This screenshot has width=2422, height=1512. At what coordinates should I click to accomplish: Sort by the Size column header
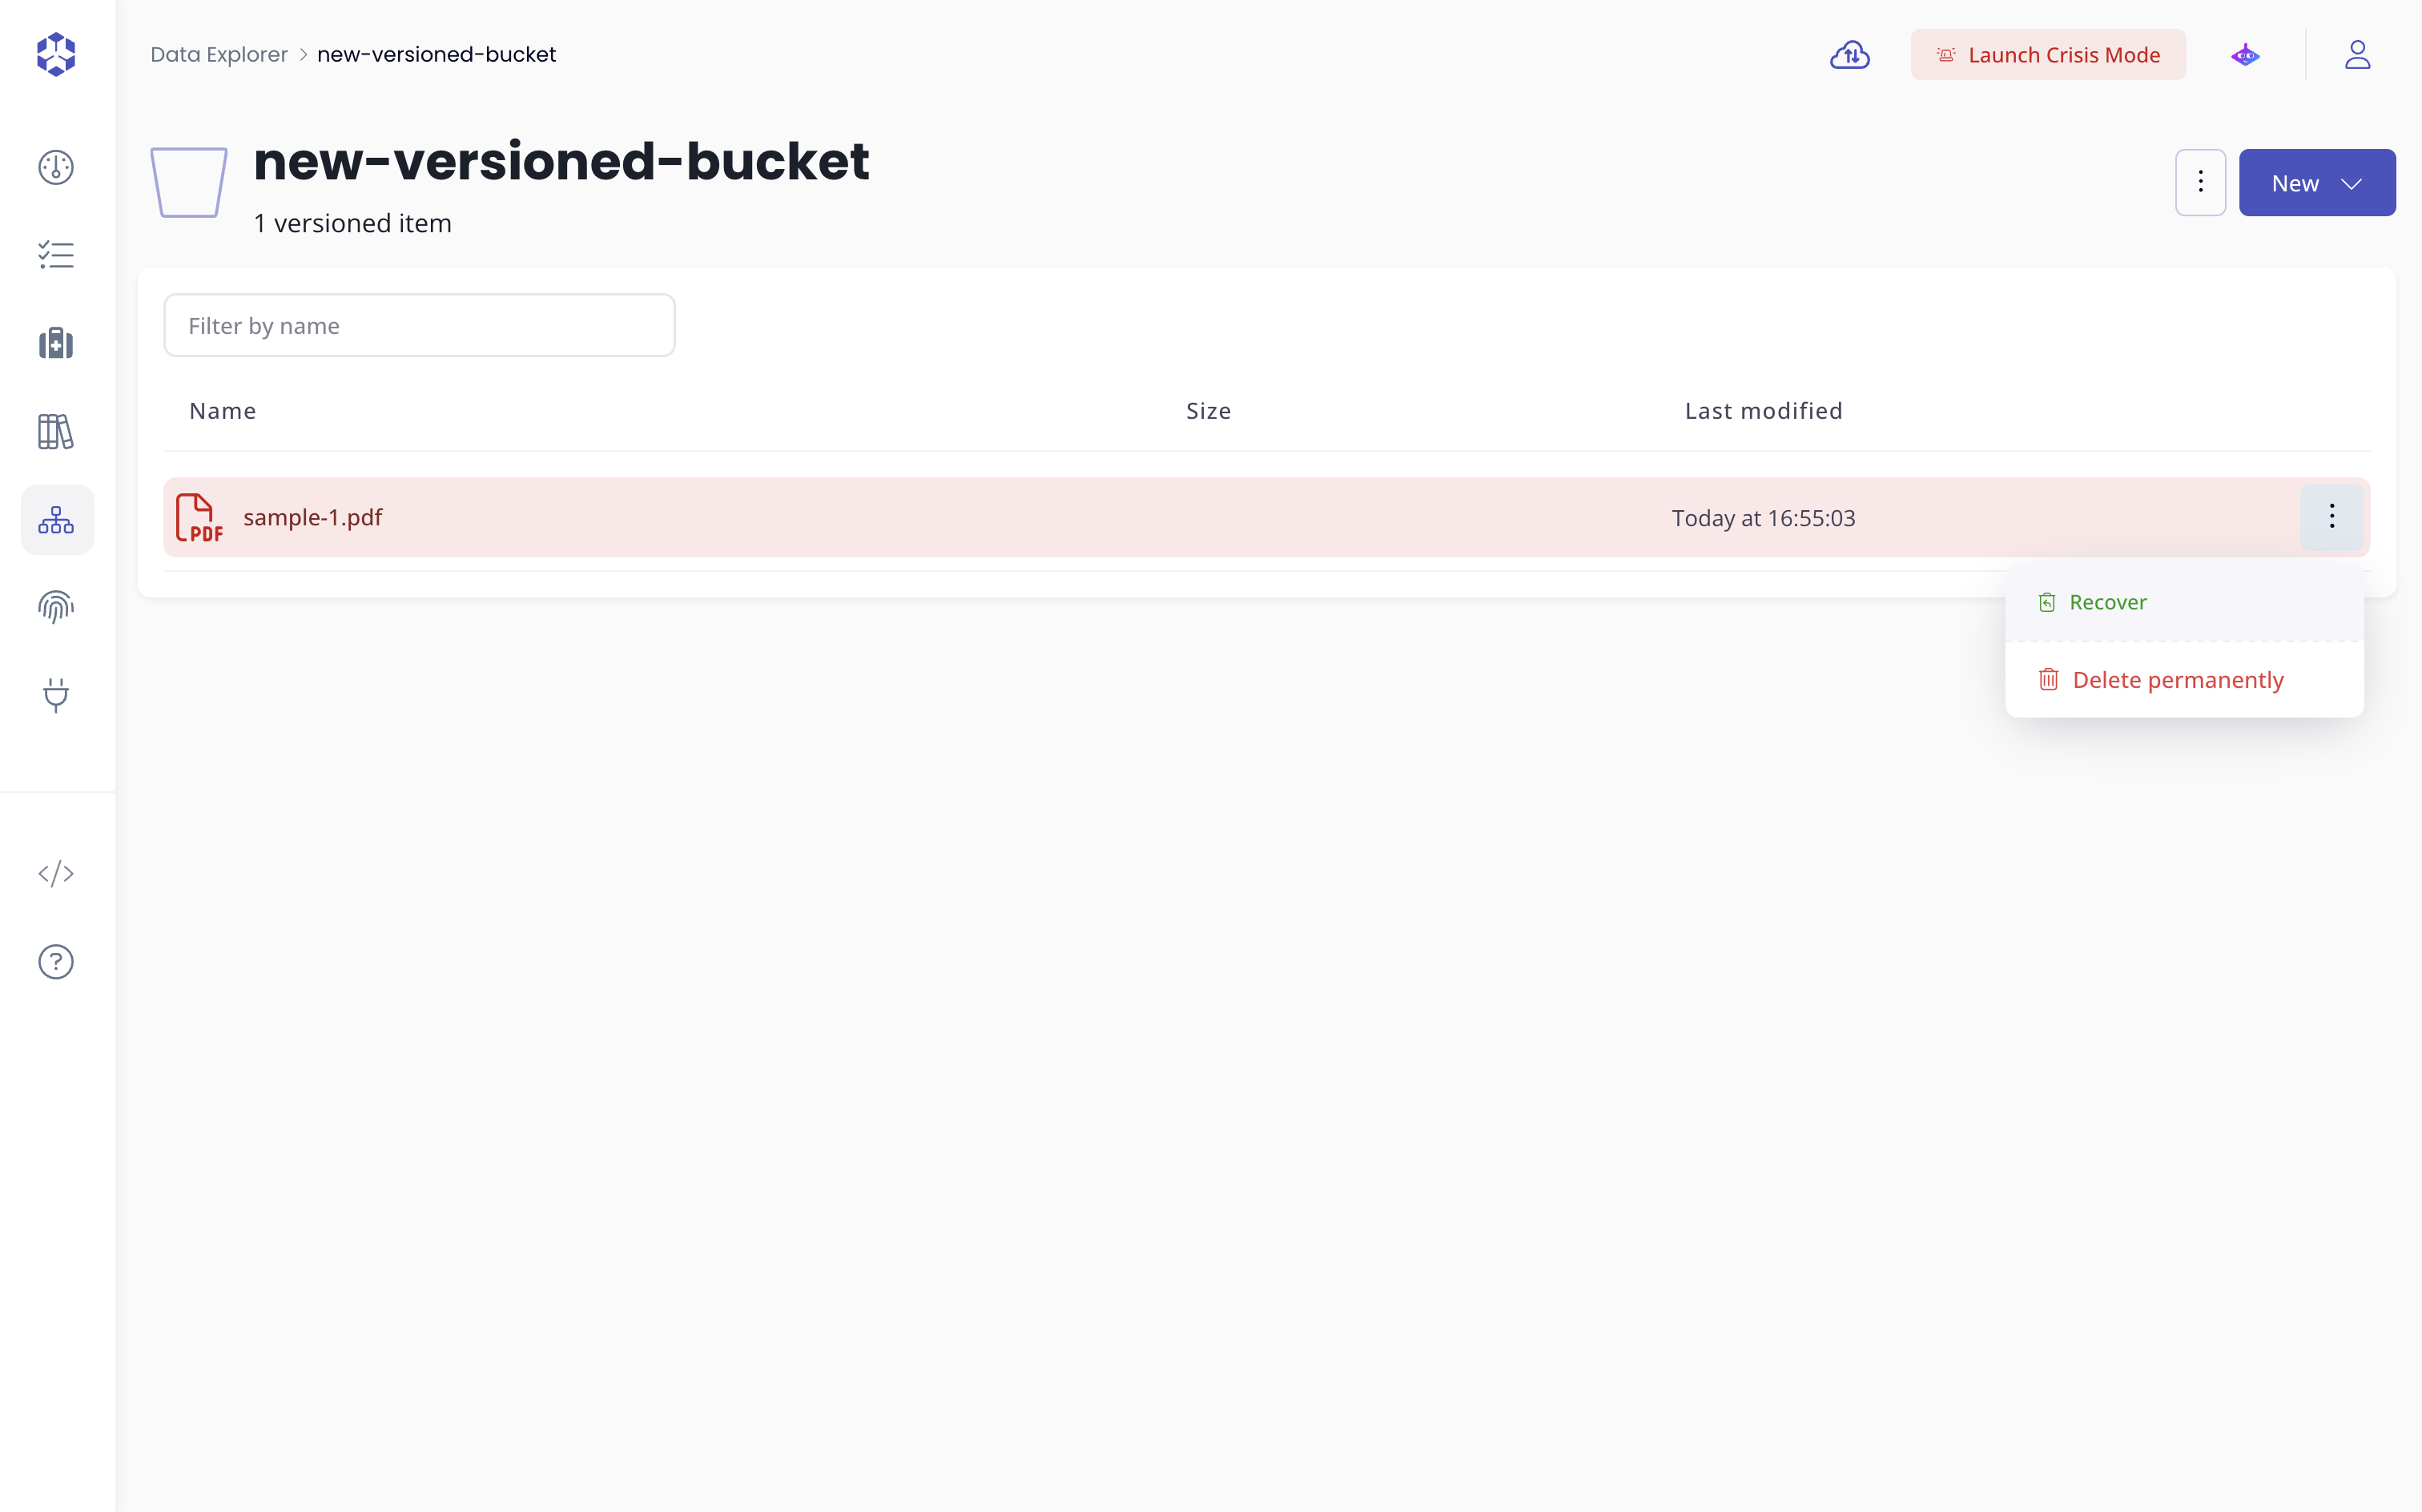click(1208, 411)
